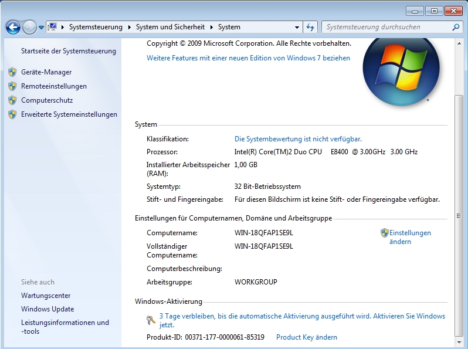This screenshot has height=349, width=468.
Task: Close the System window
Action: click(453, 11)
